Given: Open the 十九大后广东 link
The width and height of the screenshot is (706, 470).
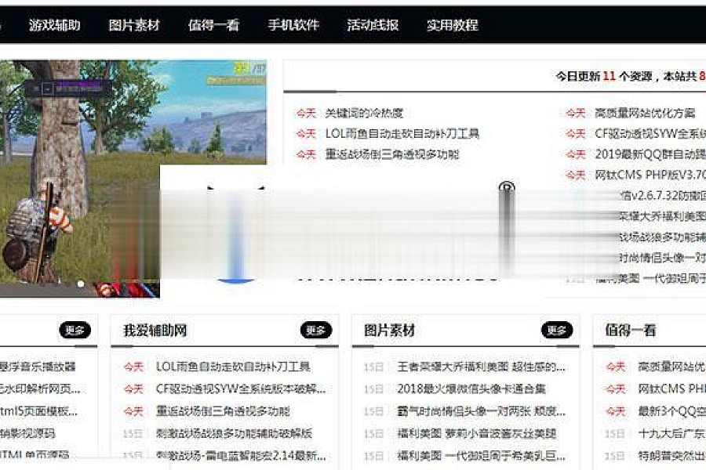Looking at the screenshot, I should 671,433.
